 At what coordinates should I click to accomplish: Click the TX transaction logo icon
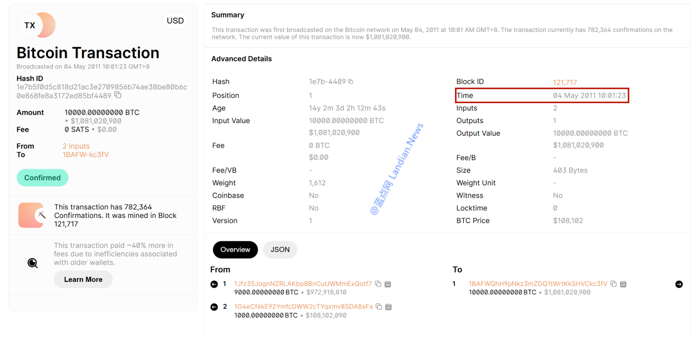click(36, 25)
